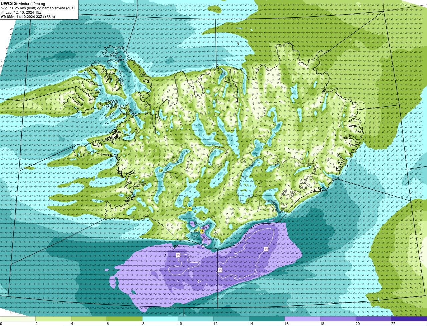Select the 16–18 m/s light purple legend swatch
427x326 pixels.
[303, 319]
